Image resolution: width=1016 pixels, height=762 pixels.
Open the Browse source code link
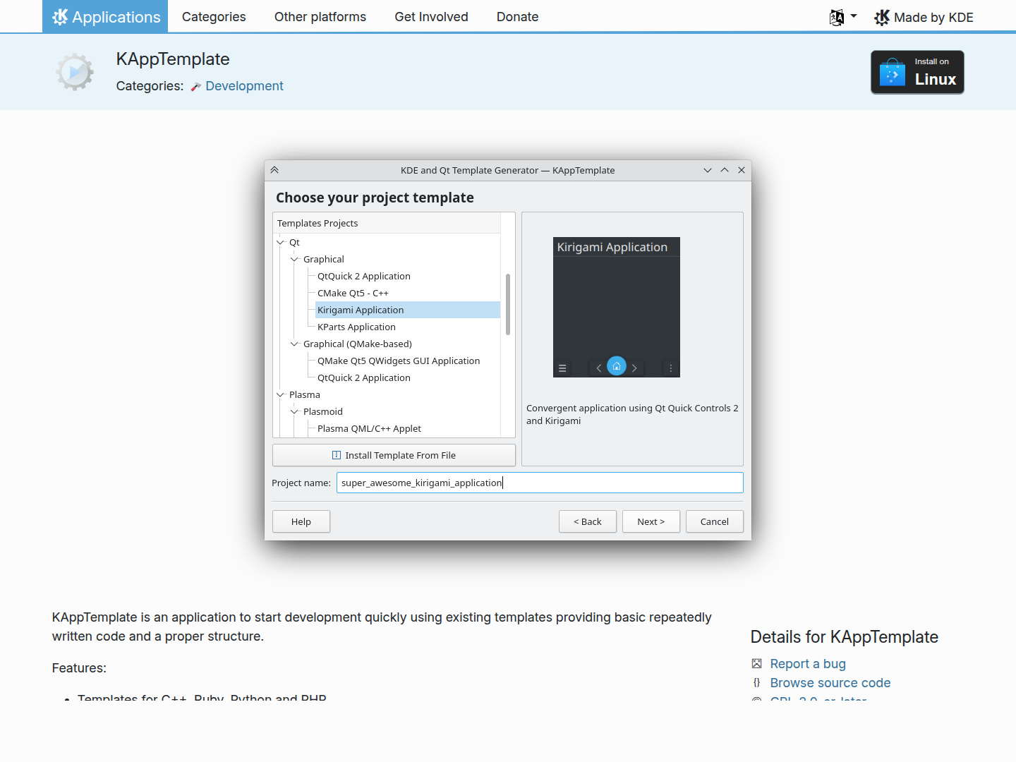pyautogui.click(x=830, y=683)
